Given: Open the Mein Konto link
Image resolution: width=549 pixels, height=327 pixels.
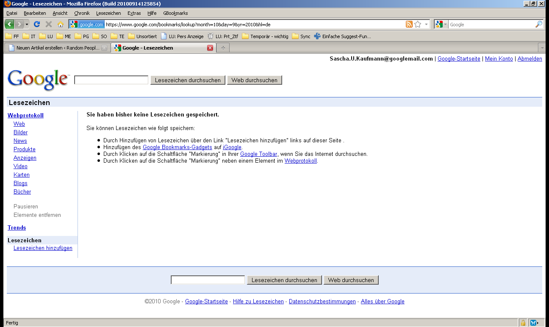Looking at the screenshot, I should (499, 59).
